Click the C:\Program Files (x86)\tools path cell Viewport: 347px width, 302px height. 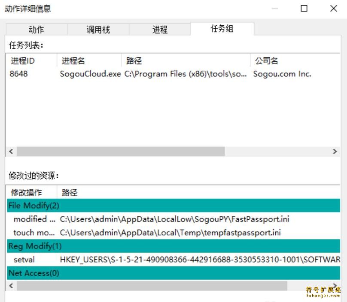tap(186, 74)
